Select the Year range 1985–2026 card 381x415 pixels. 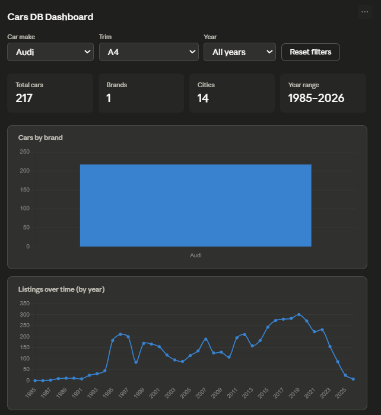(x=323, y=93)
